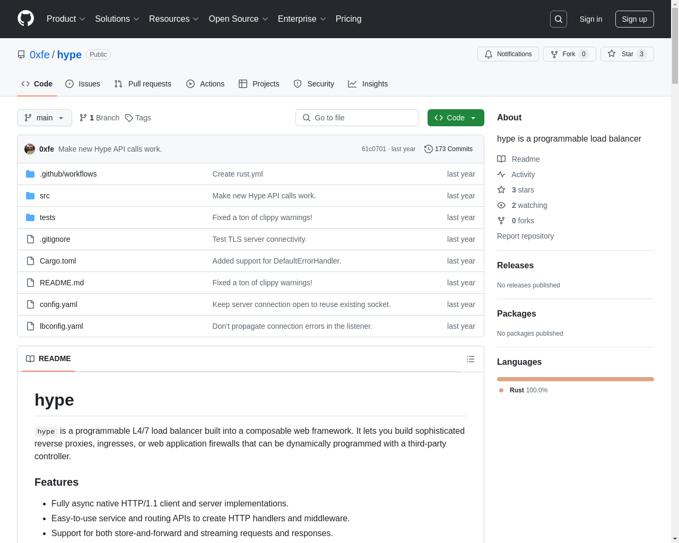The width and height of the screenshot is (679, 543).
Task: Switch to the Projects tab
Action: [259, 84]
